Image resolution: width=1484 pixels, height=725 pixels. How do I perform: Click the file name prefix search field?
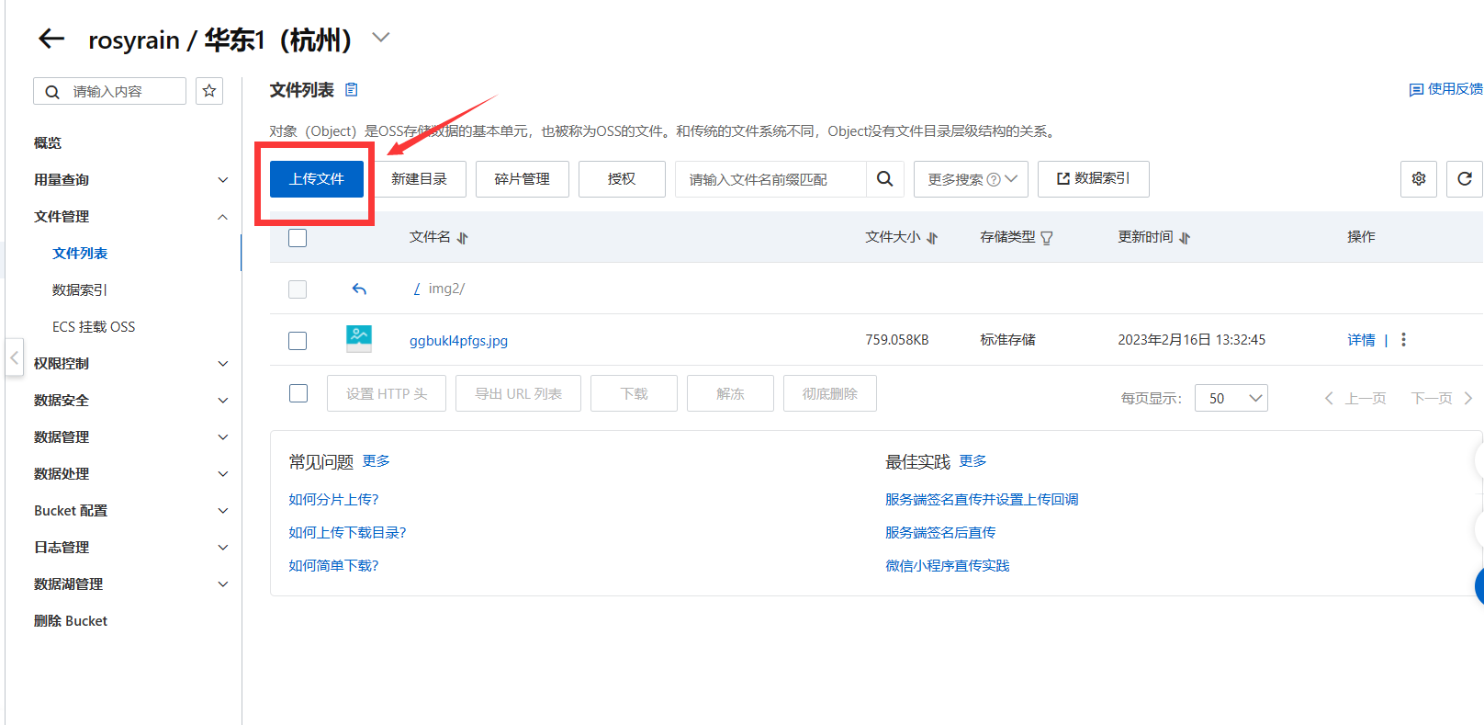[x=770, y=179]
